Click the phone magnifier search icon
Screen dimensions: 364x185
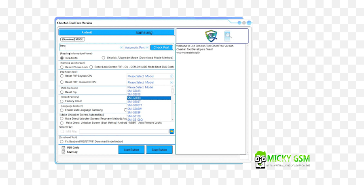click(x=228, y=36)
